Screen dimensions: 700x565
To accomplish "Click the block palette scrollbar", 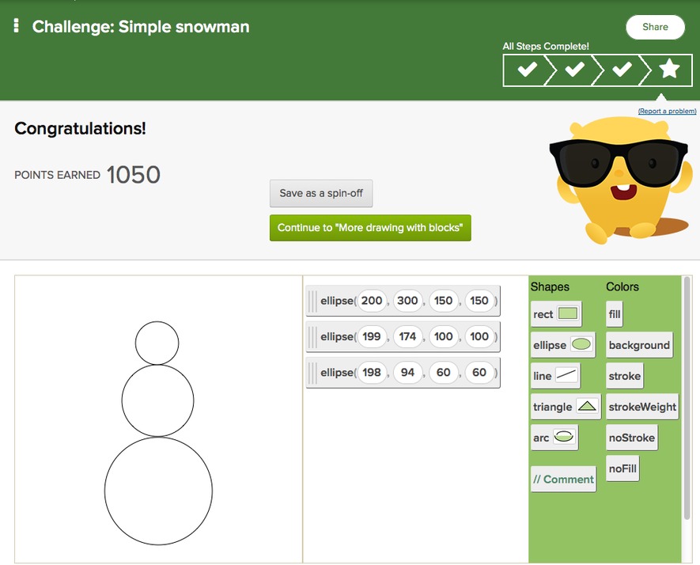I will coord(687,396).
